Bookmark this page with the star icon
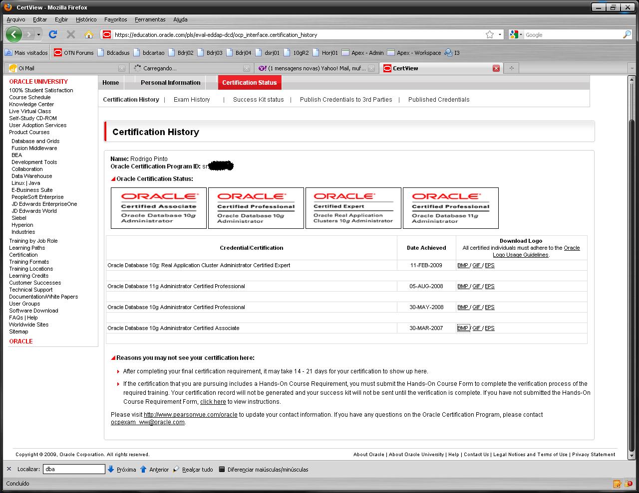The width and height of the screenshot is (639, 493). coord(490,34)
